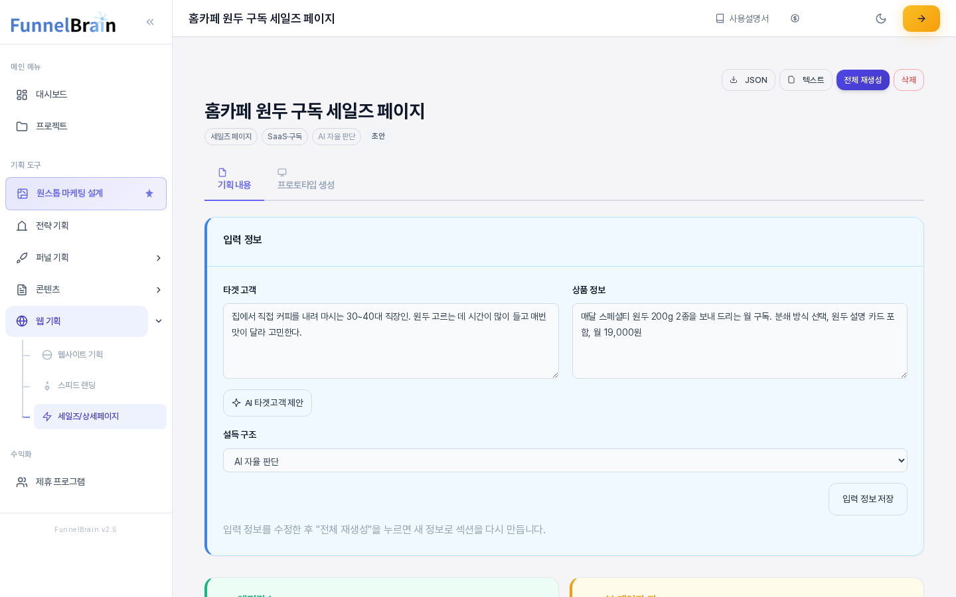Select 세일즈/상세페이지 sub-item
The image size is (956, 597).
pos(100,417)
